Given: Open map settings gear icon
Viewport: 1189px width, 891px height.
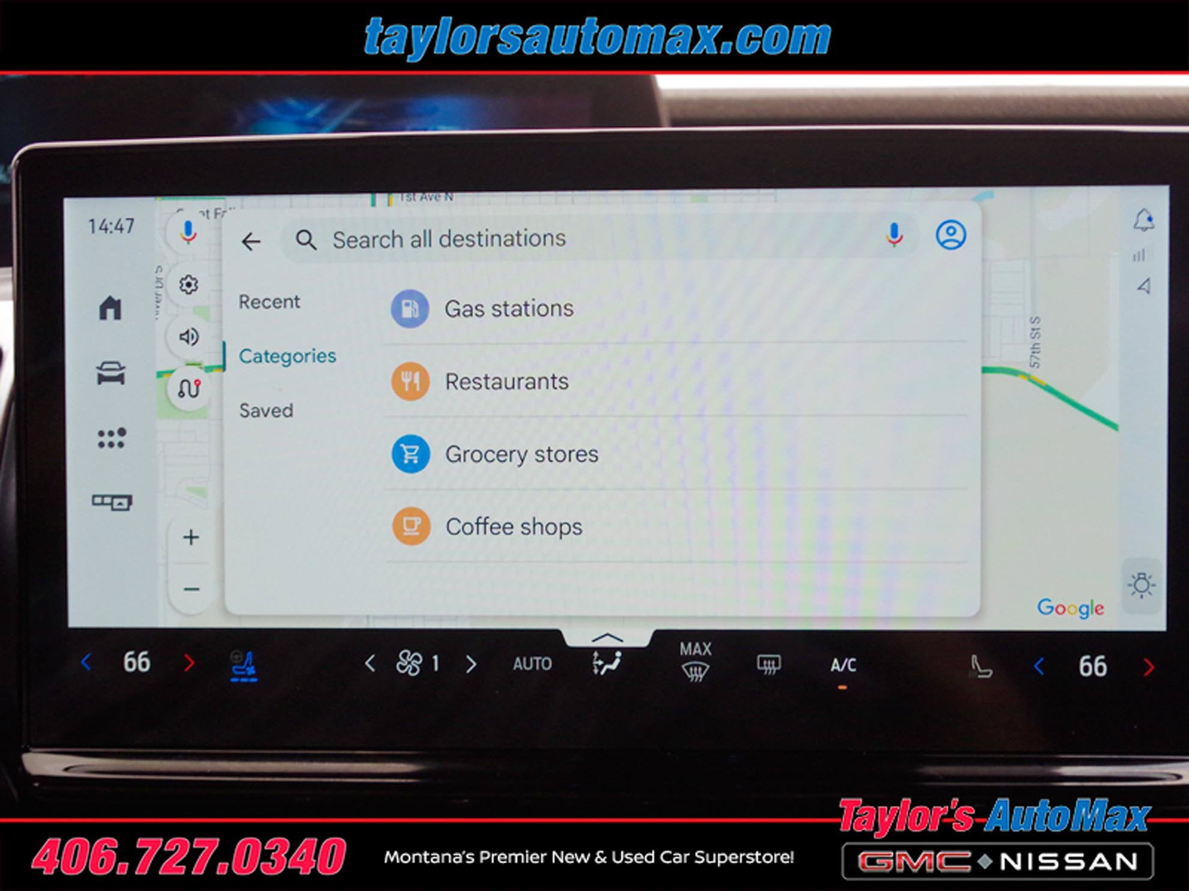Looking at the screenshot, I should (x=189, y=285).
